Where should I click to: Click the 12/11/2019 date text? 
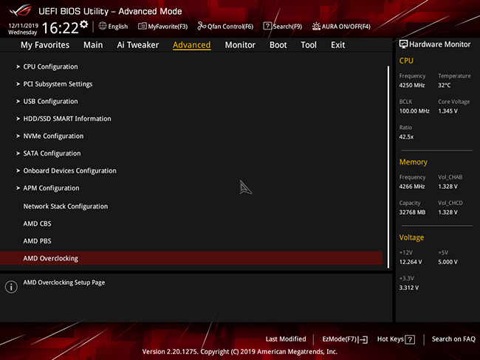pos(24,26)
